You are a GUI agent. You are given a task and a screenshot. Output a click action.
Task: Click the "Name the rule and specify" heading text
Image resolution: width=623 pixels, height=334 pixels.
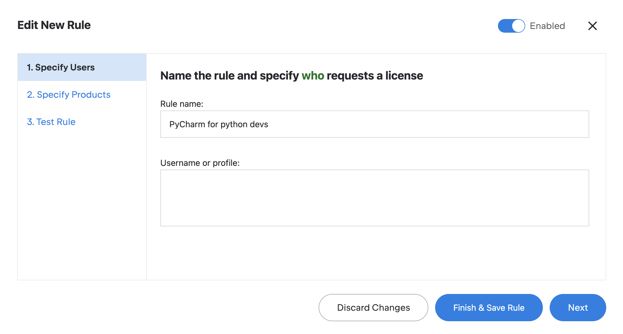point(229,76)
